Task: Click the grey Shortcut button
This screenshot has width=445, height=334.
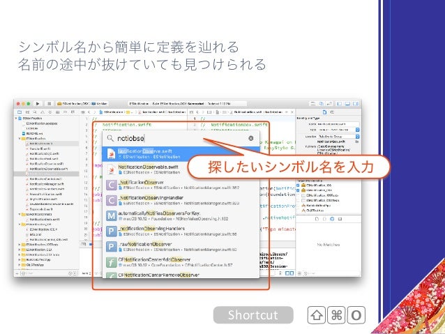Action: [253, 315]
